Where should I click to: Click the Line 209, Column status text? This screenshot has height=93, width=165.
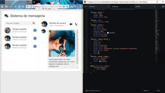coord(94,91)
